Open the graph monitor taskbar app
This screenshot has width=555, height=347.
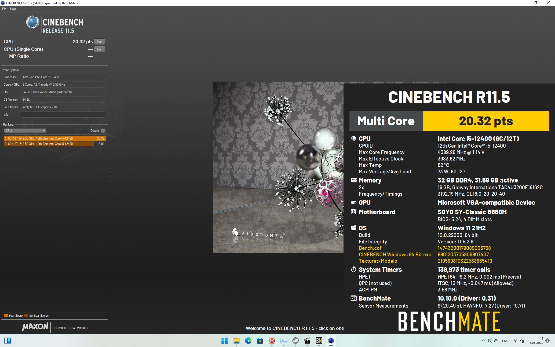(283, 341)
